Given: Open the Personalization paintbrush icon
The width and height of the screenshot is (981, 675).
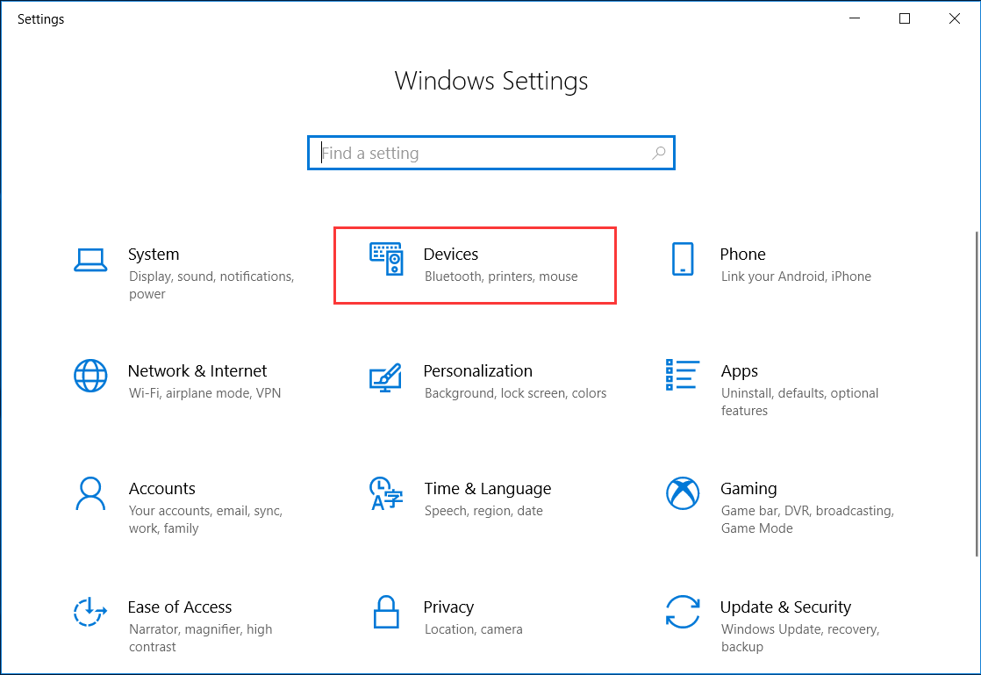Looking at the screenshot, I should click(x=385, y=377).
